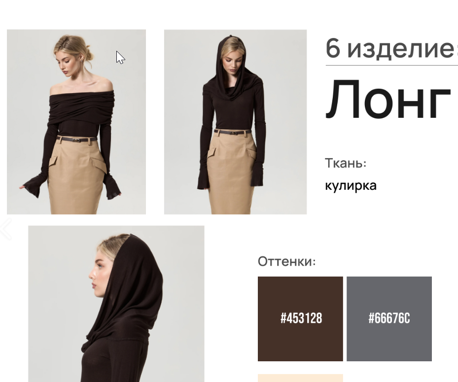Open the side-profile hood photo

pyautogui.click(x=116, y=304)
